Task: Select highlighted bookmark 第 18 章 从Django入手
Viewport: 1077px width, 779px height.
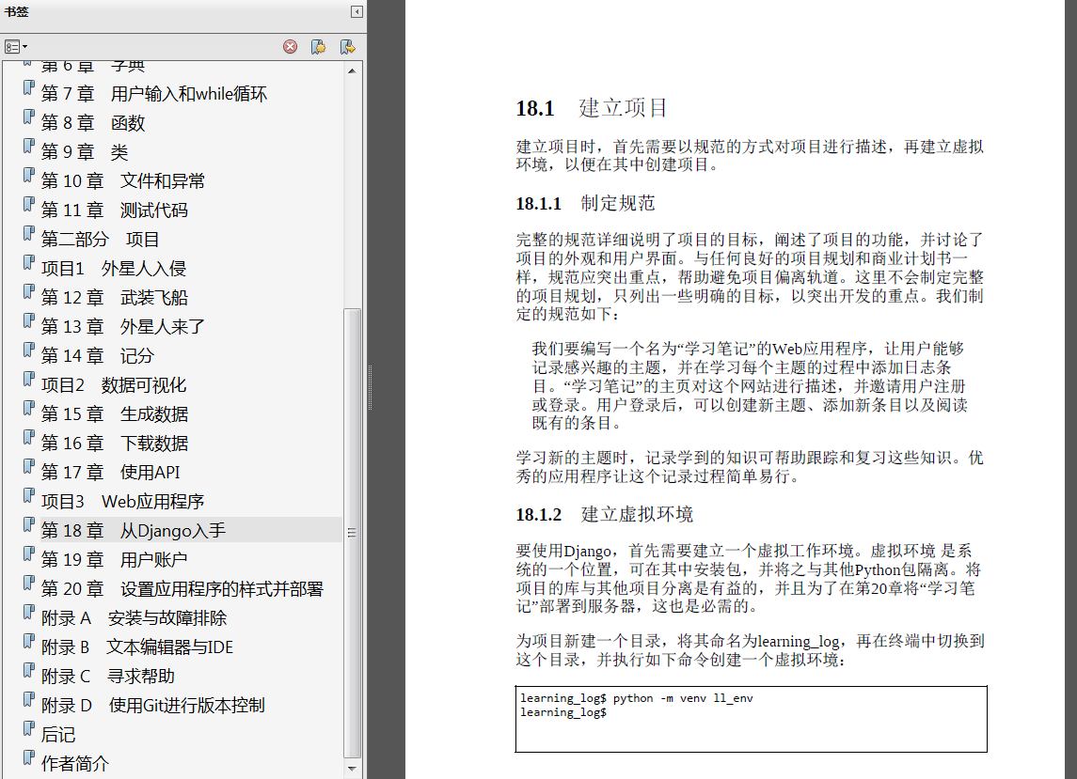Action: pyautogui.click(x=134, y=531)
